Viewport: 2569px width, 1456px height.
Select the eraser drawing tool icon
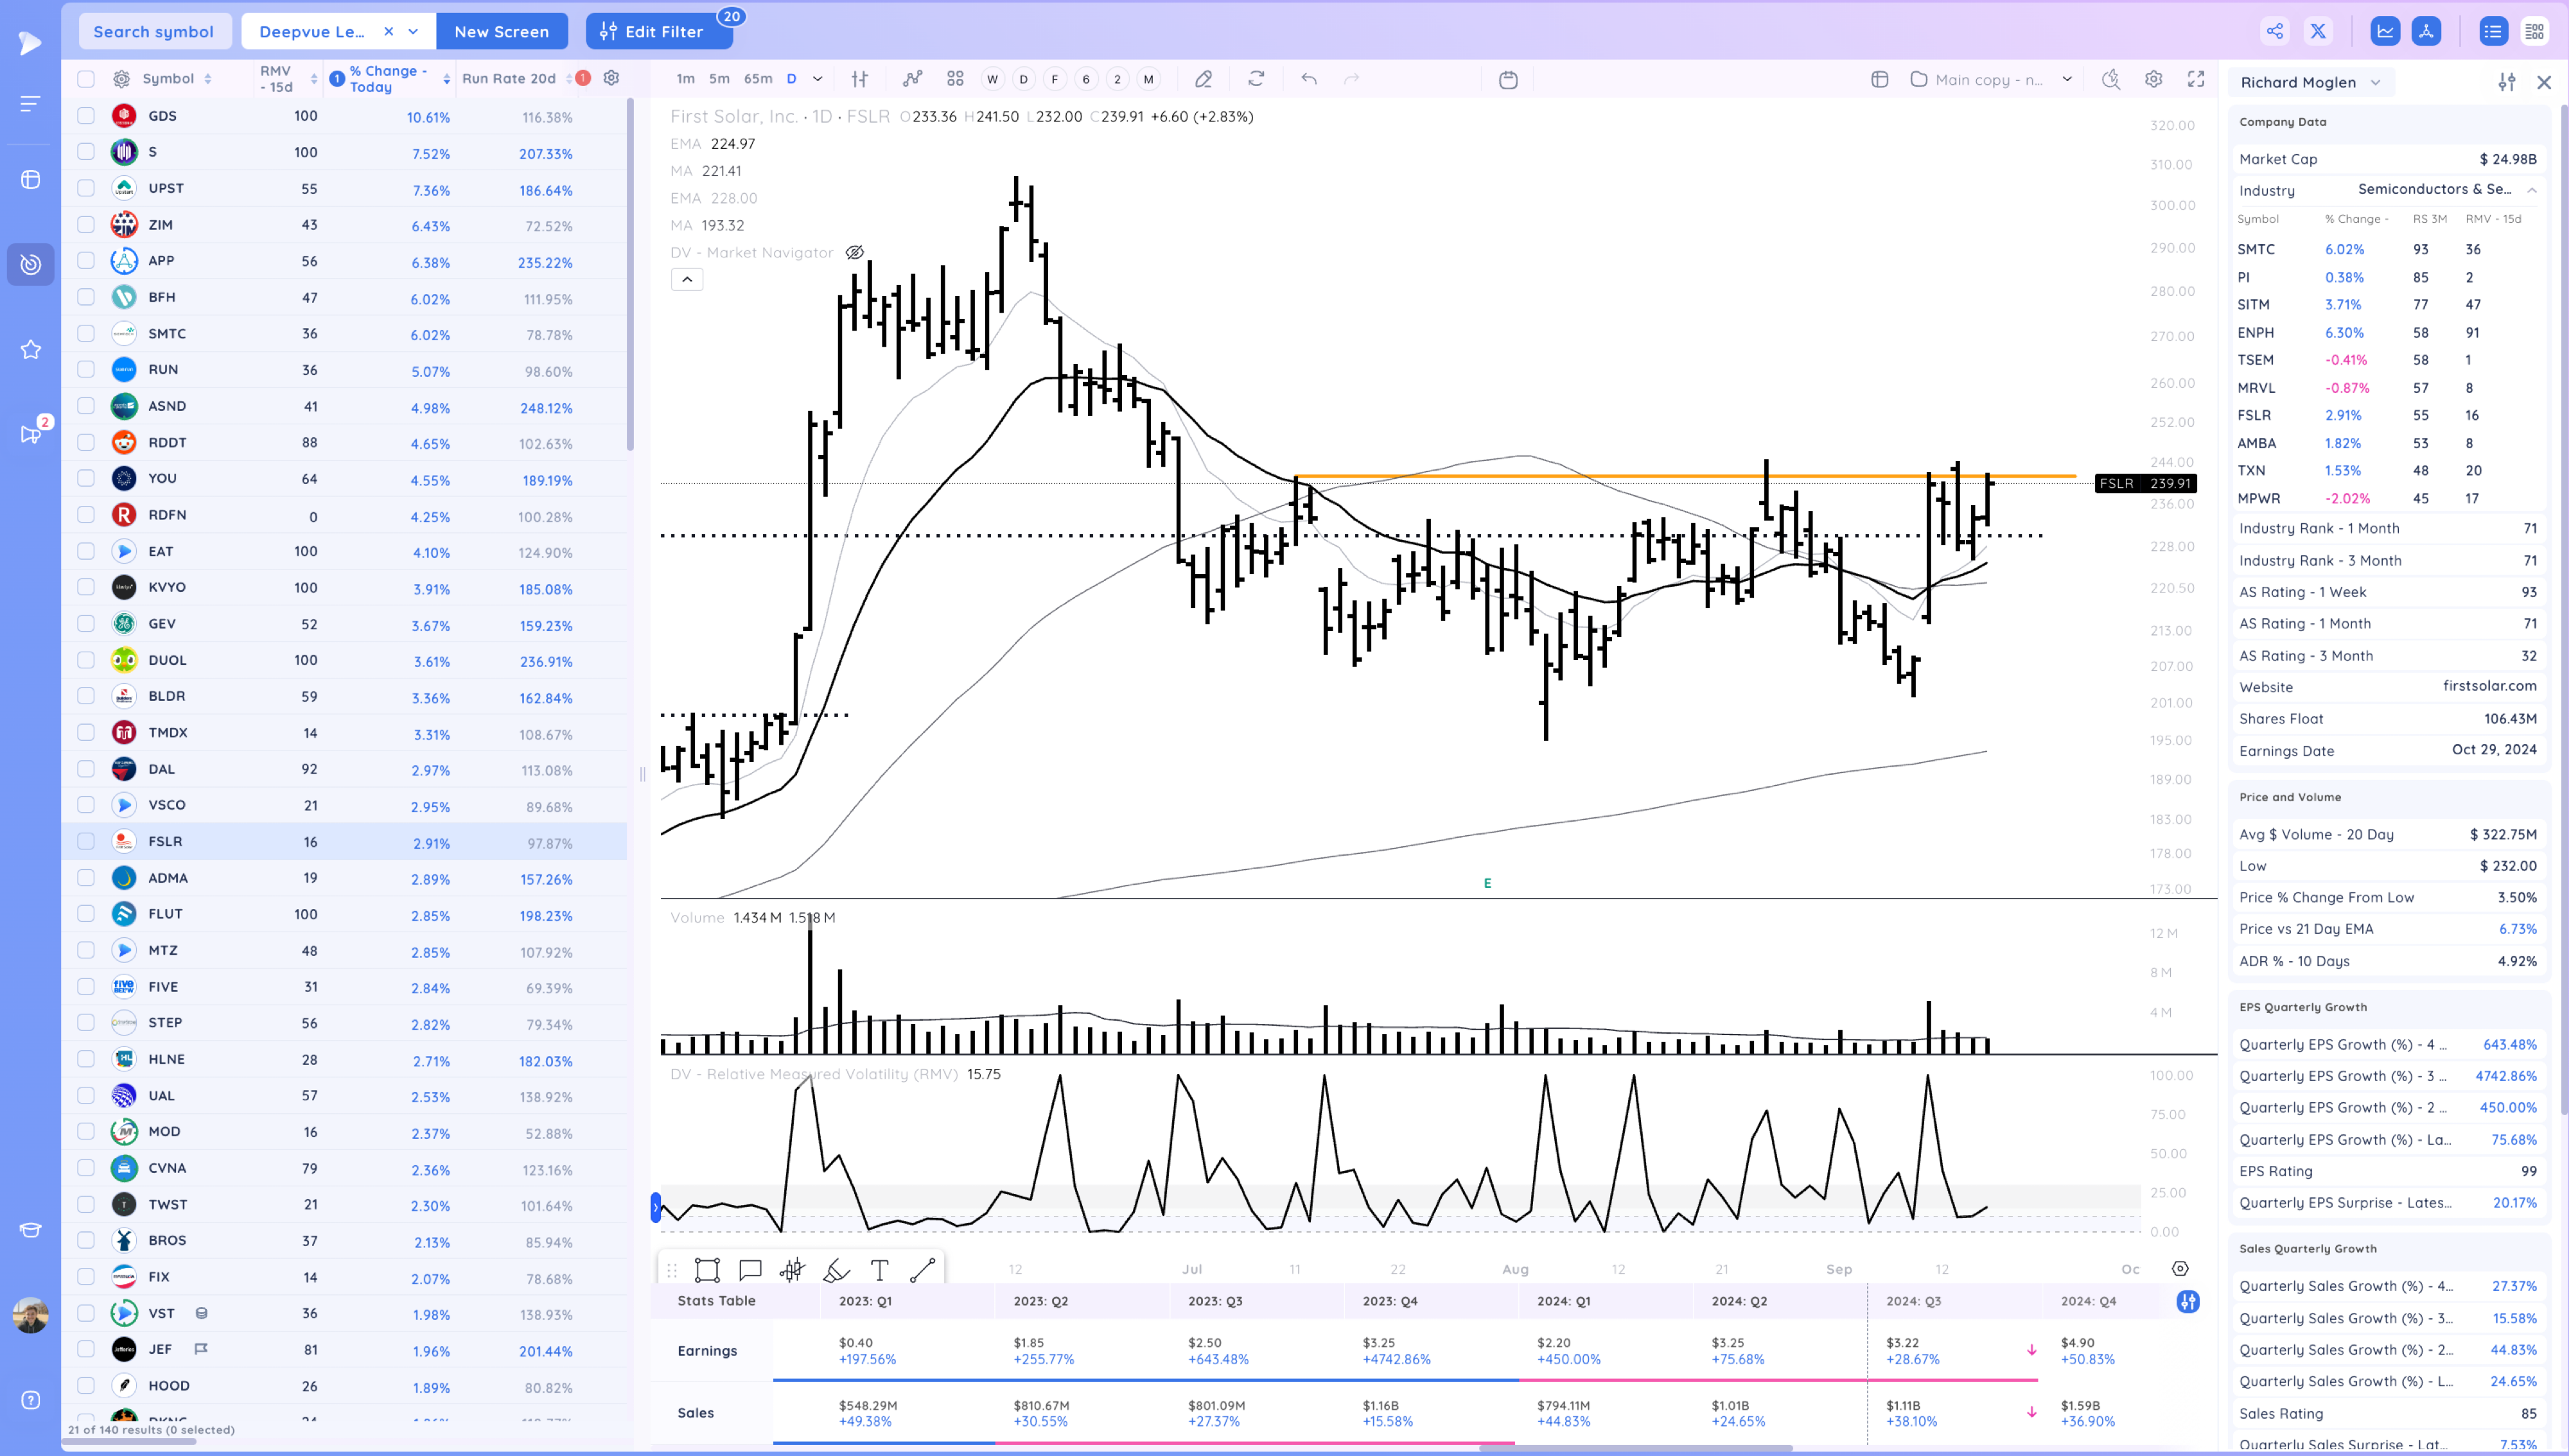click(x=1204, y=79)
